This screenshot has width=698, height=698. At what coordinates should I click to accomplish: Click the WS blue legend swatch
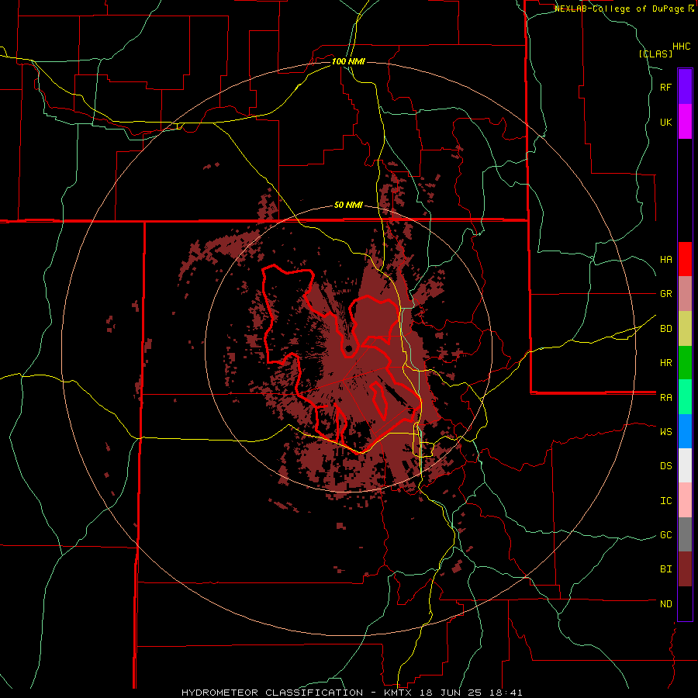tap(685, 431)
